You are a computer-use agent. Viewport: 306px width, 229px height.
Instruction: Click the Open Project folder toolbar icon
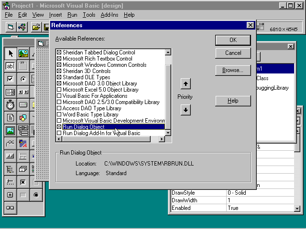pos(36,27)
